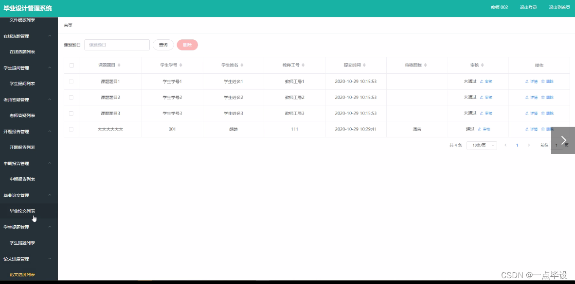Sort table by 学生学号 column sort icon
The width and height of the screenshot is (575, 284).
tap(181, 65)
